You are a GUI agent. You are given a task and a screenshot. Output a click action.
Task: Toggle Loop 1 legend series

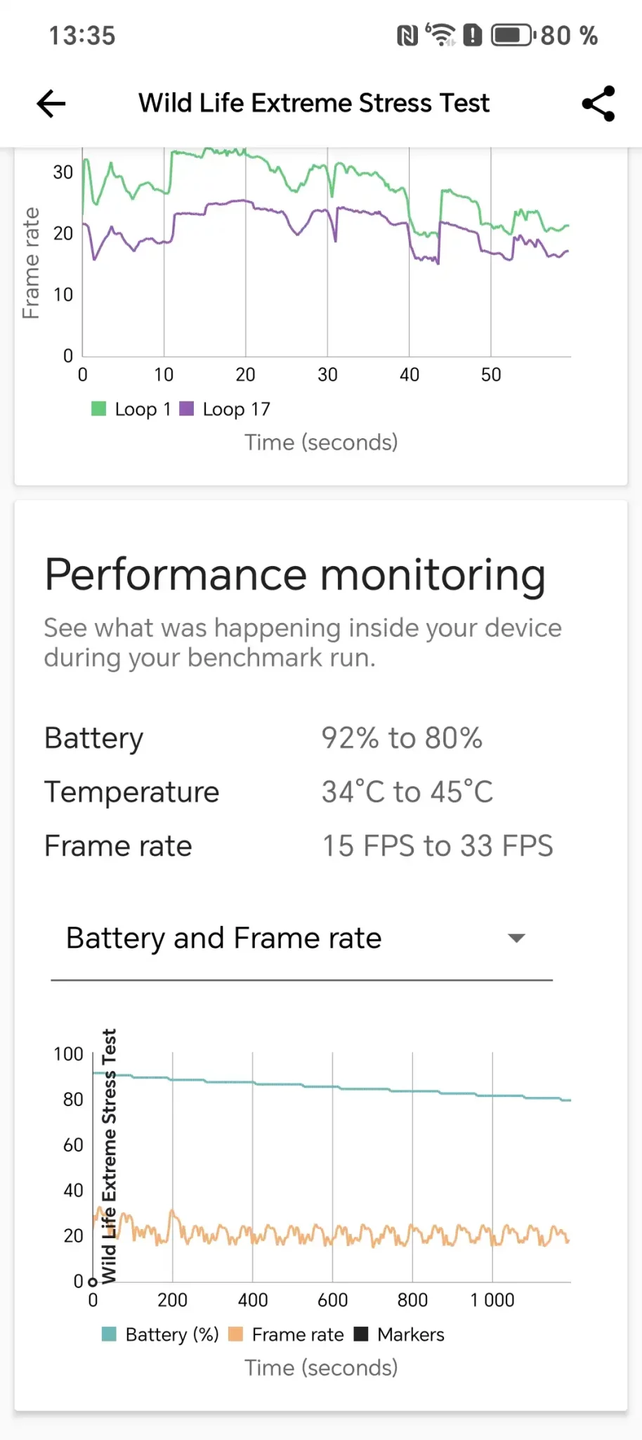coord(132,409)
